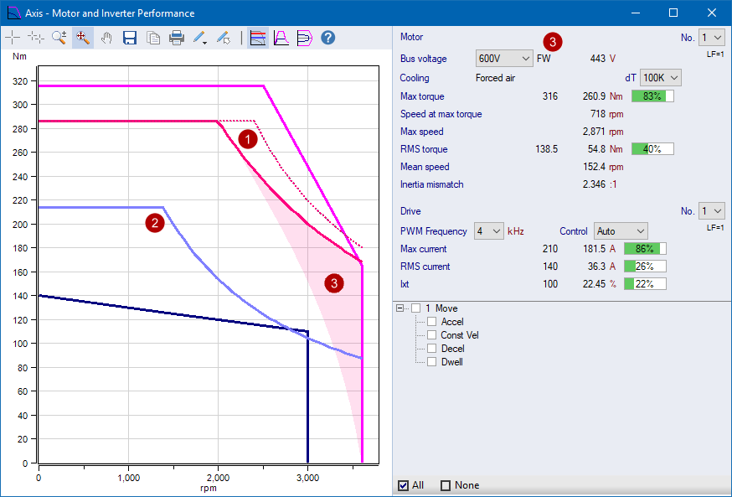Image resolution: width=732 pixels, height=497 pixels.
Task: Click the 'Nm' y-axis label
Action: click(19, 56)
